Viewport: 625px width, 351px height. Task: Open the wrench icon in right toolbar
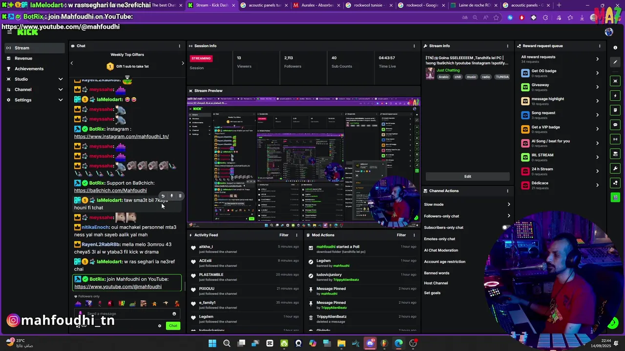pyautogui.click(x=615, y=168)
